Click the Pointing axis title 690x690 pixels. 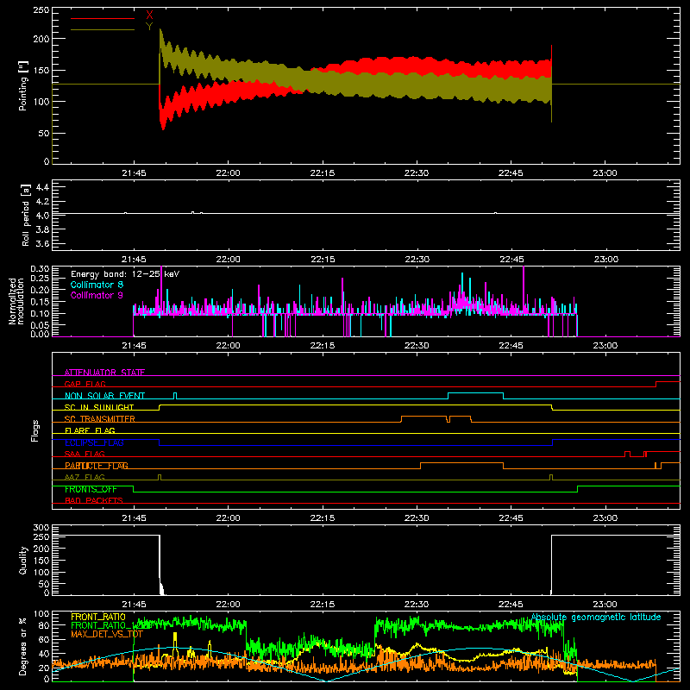tap(23, 86)
